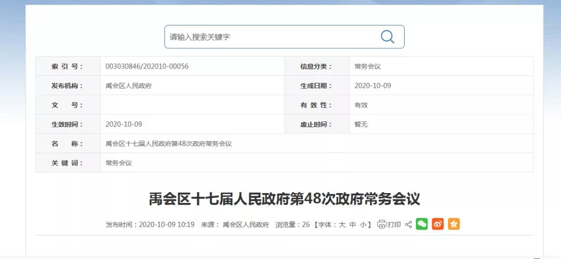Click the 打印 print text link
Viewport: 561px width, 259px height.
pos(394,224)
